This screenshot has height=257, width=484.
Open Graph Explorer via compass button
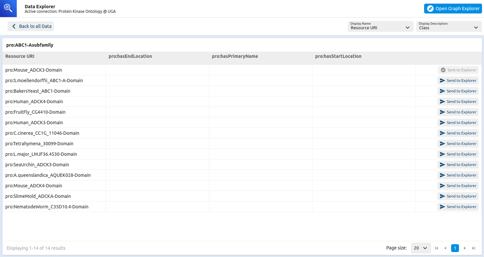[x=453, y=9]
